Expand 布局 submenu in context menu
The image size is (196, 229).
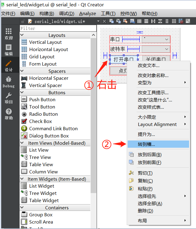coord(158,221)
